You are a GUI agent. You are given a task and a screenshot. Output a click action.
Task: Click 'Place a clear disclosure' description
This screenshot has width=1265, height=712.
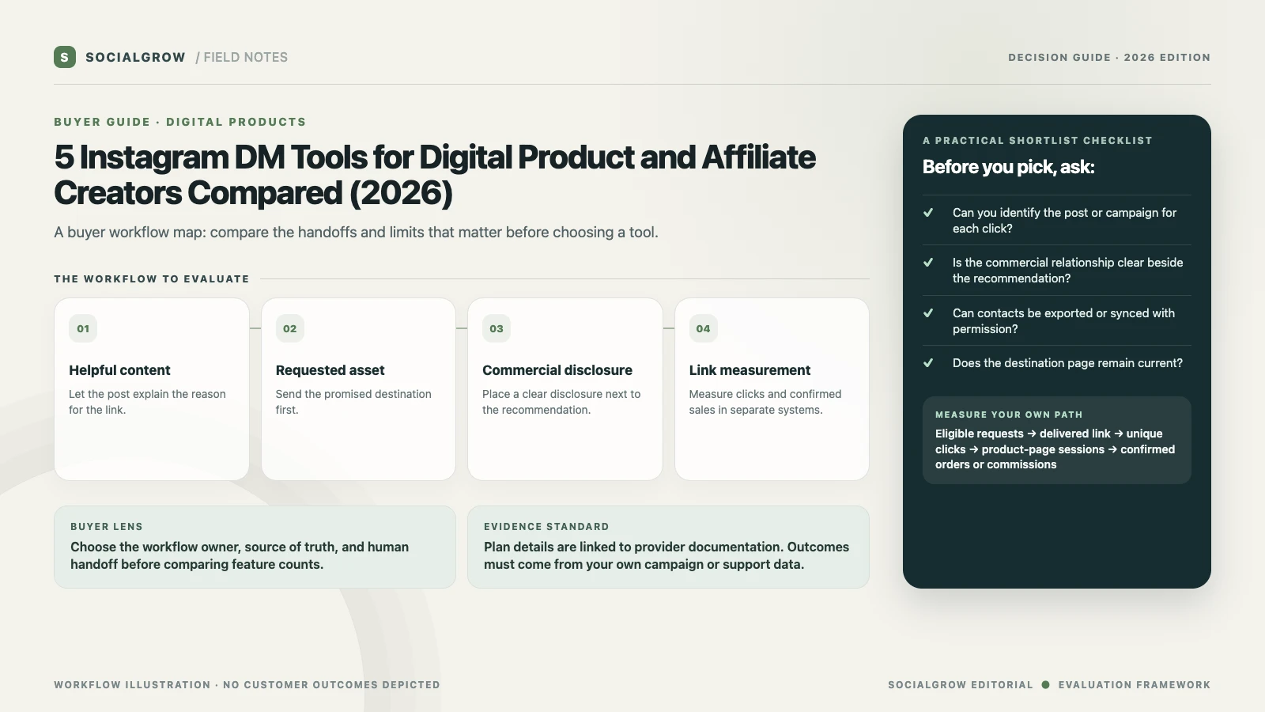(561, 402)
